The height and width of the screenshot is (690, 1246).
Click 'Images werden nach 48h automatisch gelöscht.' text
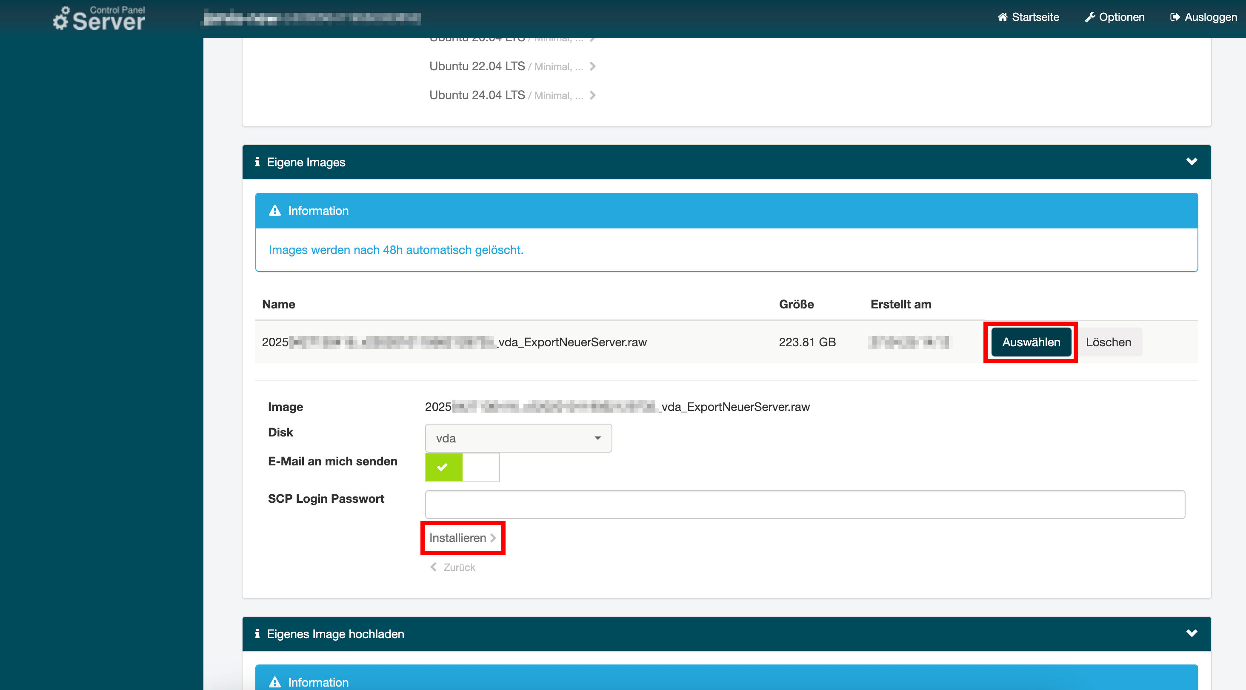pos(396,250)
